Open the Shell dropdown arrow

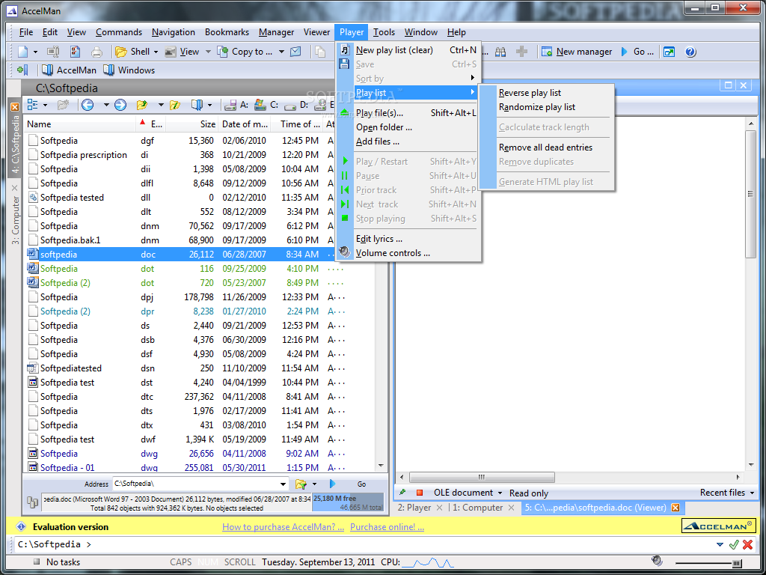156,52
